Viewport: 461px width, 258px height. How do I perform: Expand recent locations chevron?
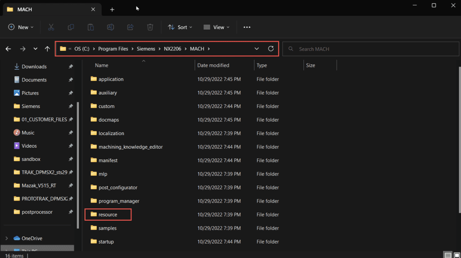point(35,49)
